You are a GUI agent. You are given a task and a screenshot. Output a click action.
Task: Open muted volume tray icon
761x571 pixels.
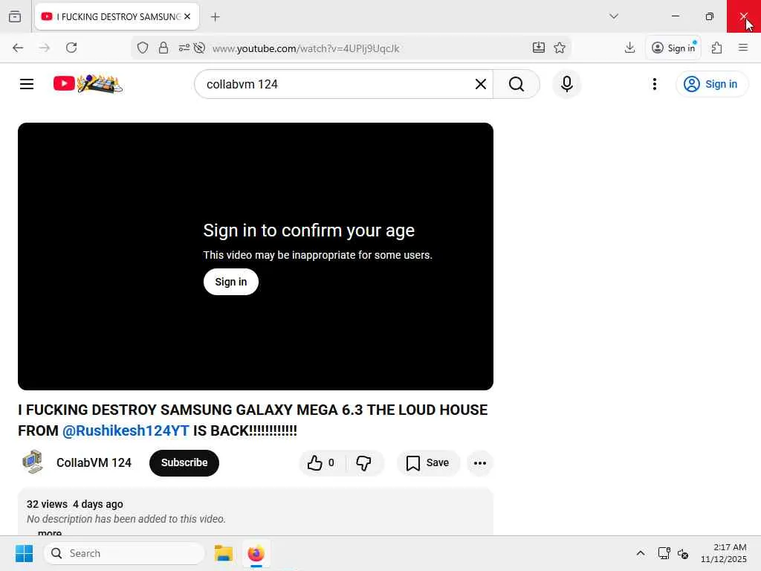point(683,553)
